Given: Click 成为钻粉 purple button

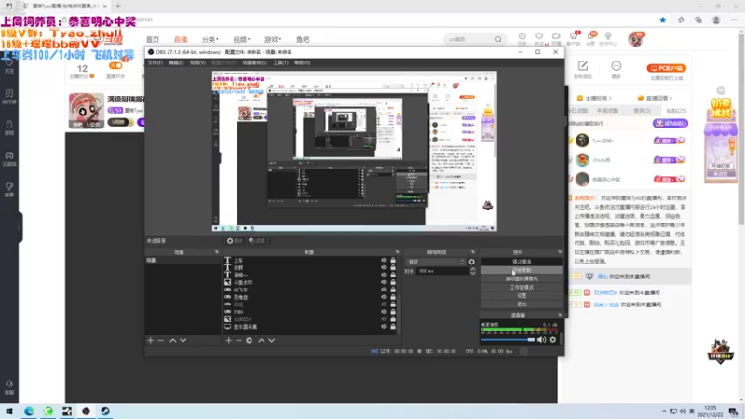Looking at the screenshot, I should coord(670,124).
